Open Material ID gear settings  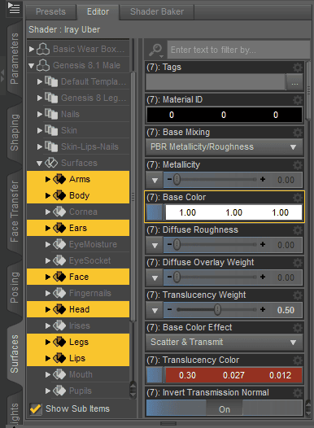[298, 100]
